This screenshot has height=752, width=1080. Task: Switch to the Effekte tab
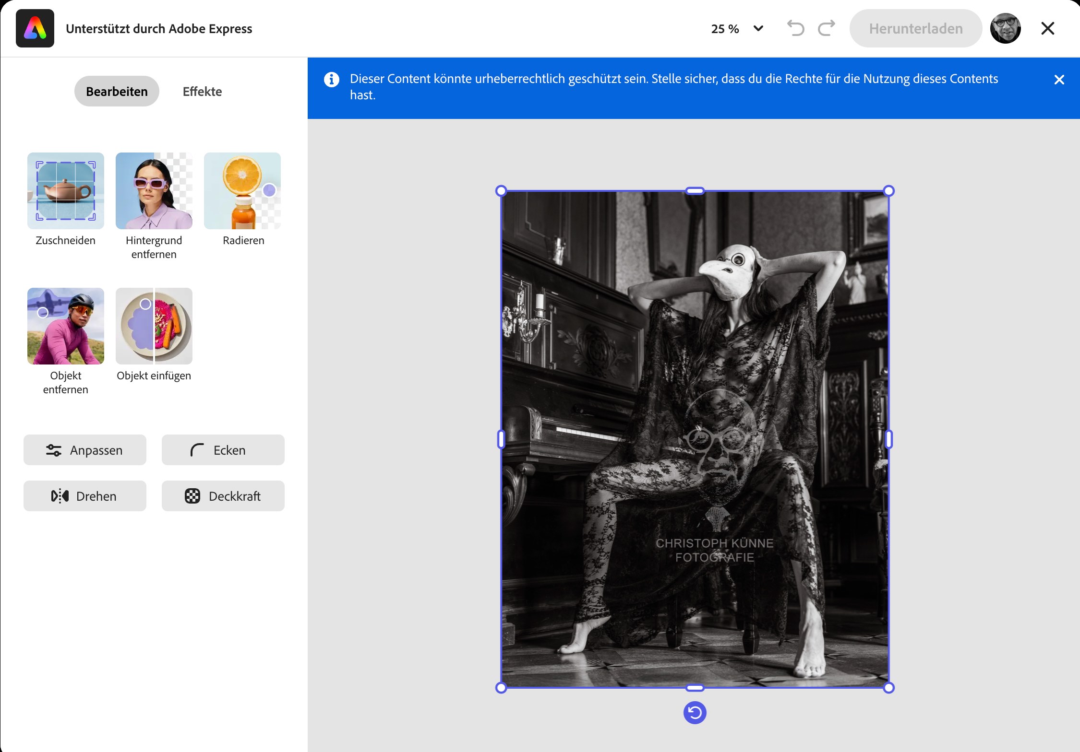[202, 91]
